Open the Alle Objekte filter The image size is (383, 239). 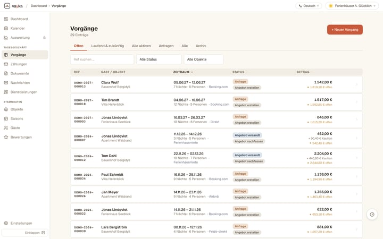click(x=203, y=59)
